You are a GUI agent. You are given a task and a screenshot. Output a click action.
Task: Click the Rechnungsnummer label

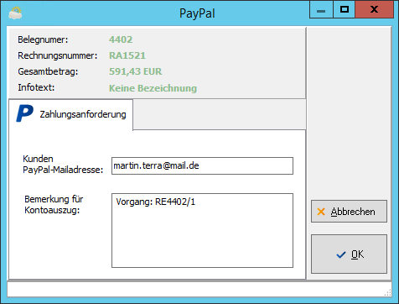click(58, 55)
